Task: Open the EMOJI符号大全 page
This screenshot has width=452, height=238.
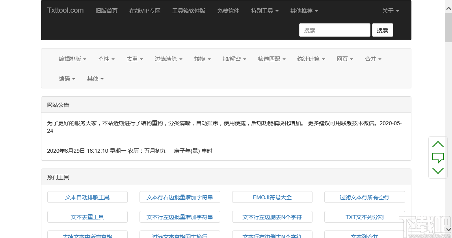Action: (x=272, y=197)
